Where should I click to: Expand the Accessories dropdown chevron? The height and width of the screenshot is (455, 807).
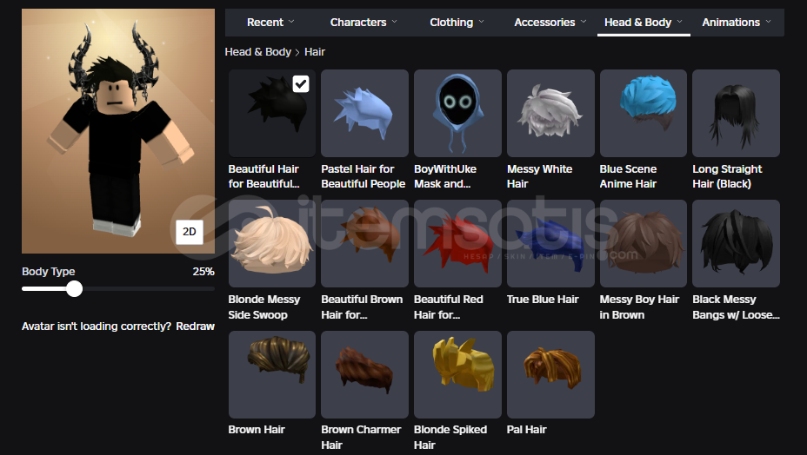pos(584,22)
